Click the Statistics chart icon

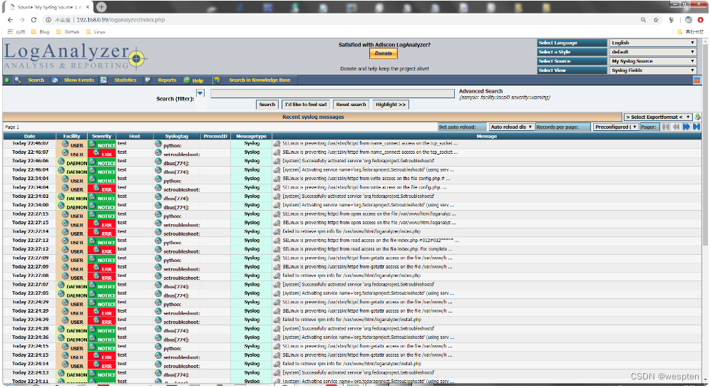click(x=103, y=80)
